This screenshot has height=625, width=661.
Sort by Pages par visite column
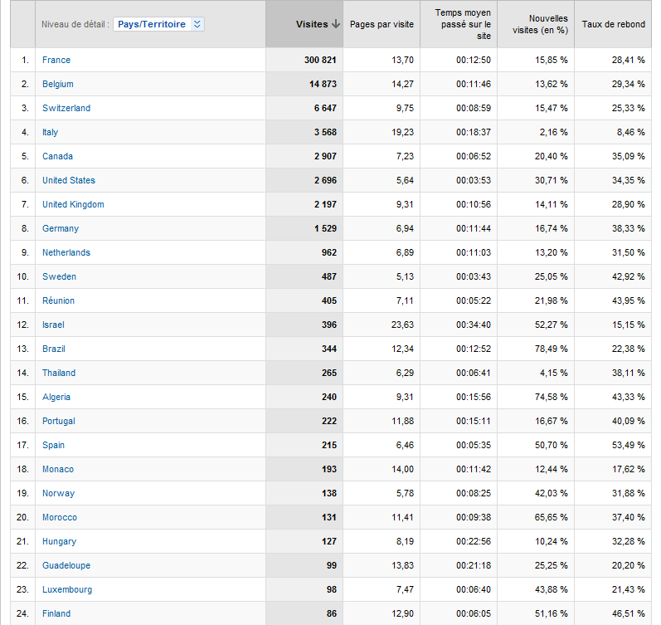[x=382, y=25]
